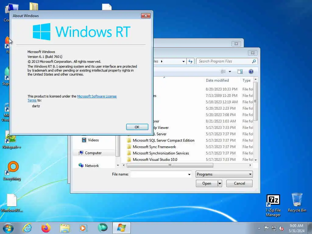
Task: Open the Recycle Bin desktop icon
Action: coord(297,203)
